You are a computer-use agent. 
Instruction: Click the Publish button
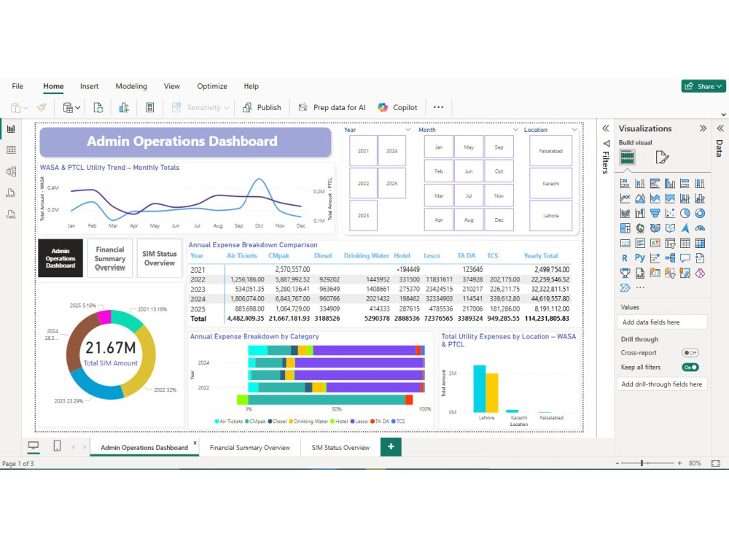click(x=262, y=108)
